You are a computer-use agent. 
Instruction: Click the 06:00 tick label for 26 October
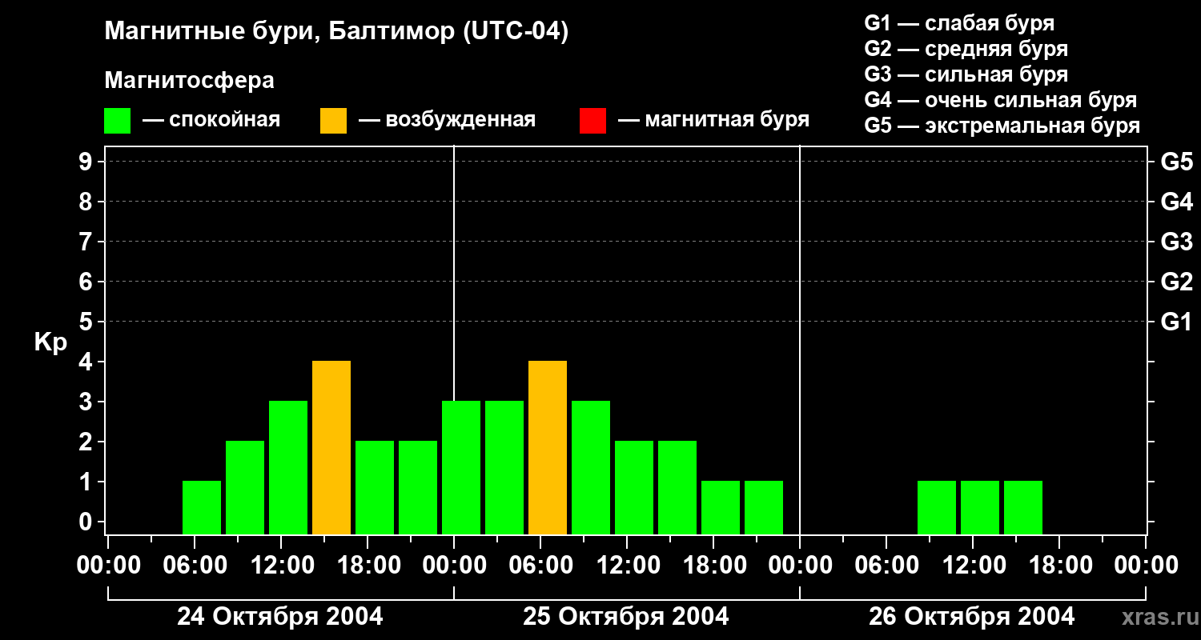tap(886, 566)
